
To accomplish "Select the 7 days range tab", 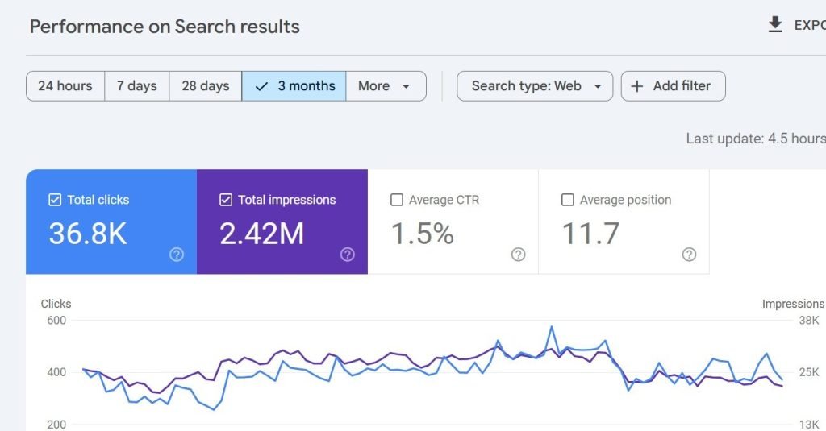I will coord(137,86).
